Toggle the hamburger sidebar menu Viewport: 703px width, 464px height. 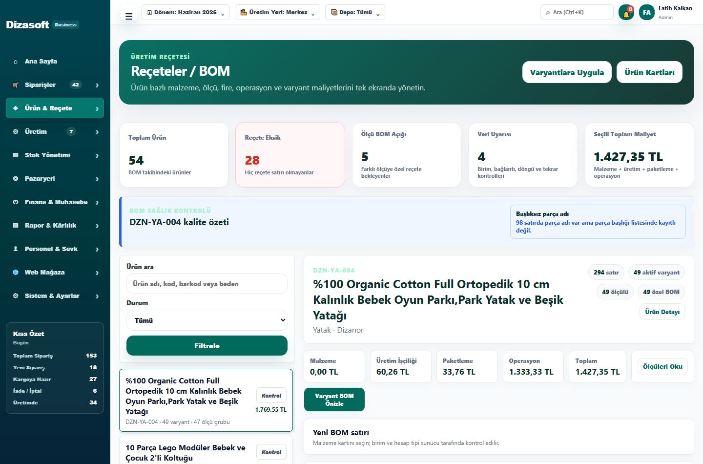point(129,16)
